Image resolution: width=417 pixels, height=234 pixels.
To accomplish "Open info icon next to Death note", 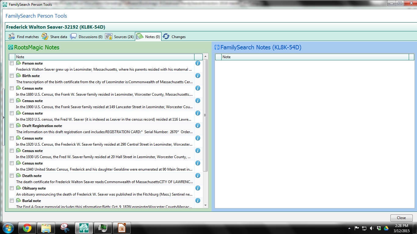I will click(x=198, y=175).
